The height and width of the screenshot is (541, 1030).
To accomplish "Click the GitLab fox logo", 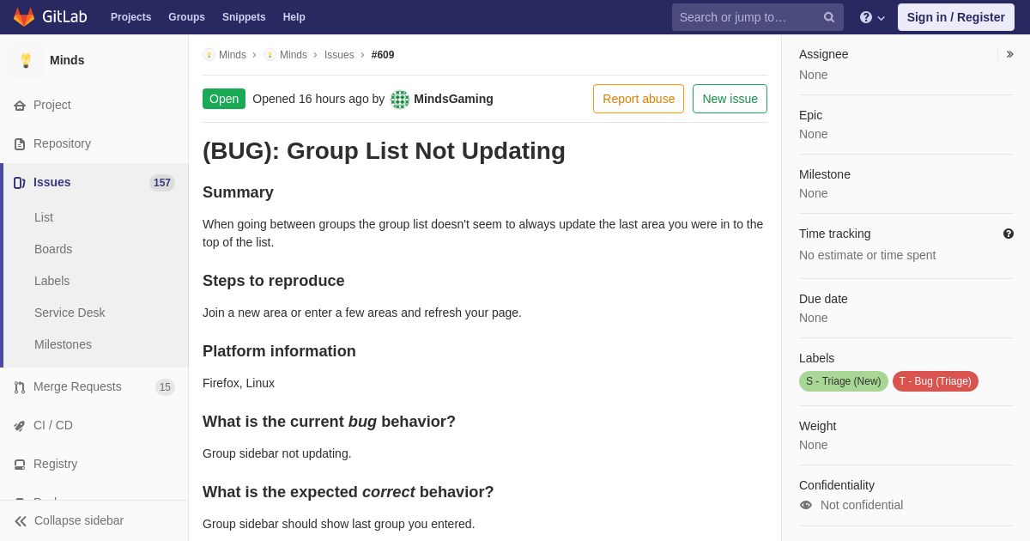I will (x=24, y=17).
